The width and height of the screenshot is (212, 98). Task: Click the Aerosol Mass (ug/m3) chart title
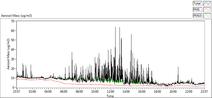pos(16,16)
